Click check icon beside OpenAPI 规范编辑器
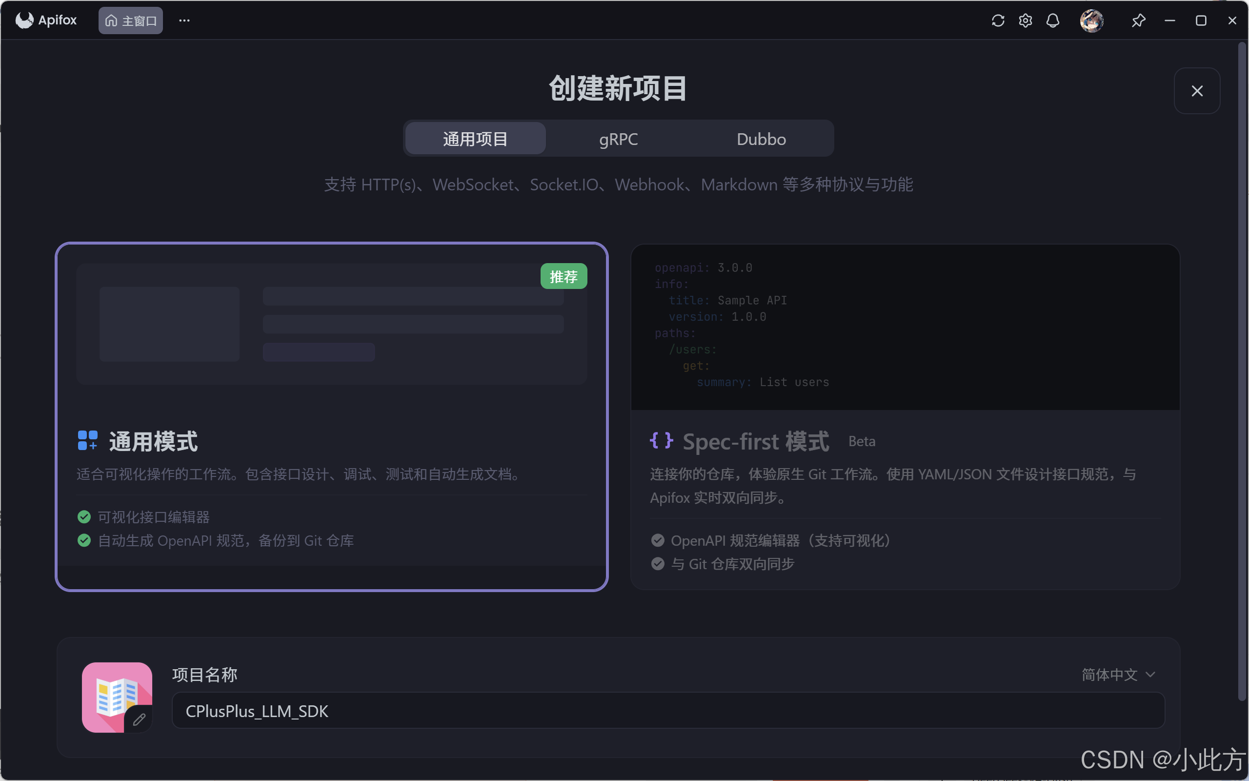The height and width of the screenshot is (781, 1249). pyautogui.click(x=658, y=540)
